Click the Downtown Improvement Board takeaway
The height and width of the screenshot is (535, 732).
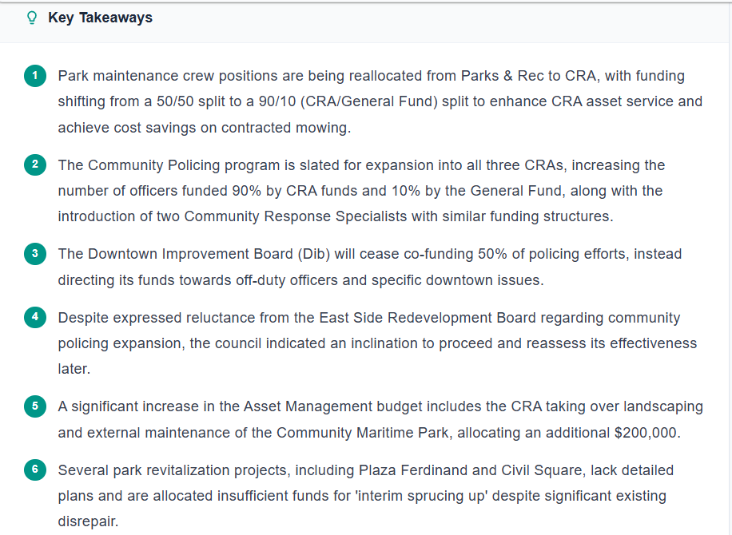point(370,267)
